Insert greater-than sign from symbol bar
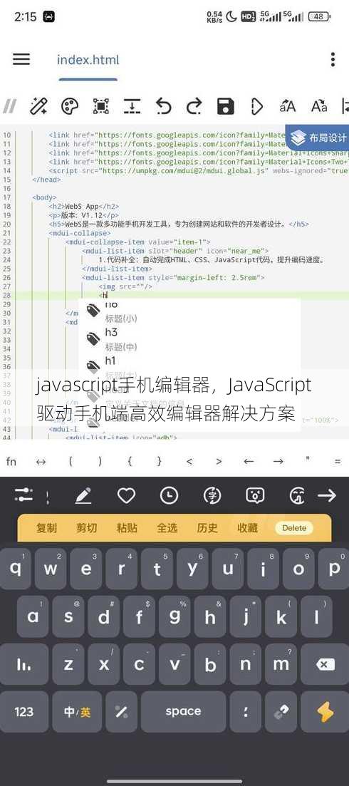 click(219, 461)
